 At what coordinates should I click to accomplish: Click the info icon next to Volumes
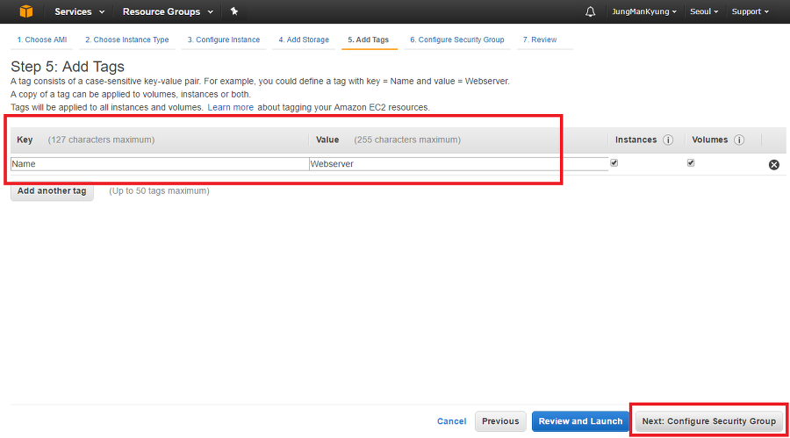739,140
